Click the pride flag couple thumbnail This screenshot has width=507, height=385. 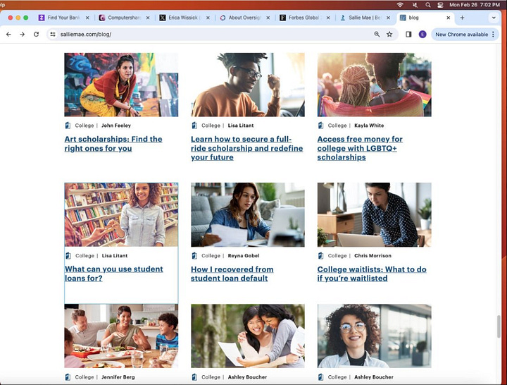click(x=374, y=85)
